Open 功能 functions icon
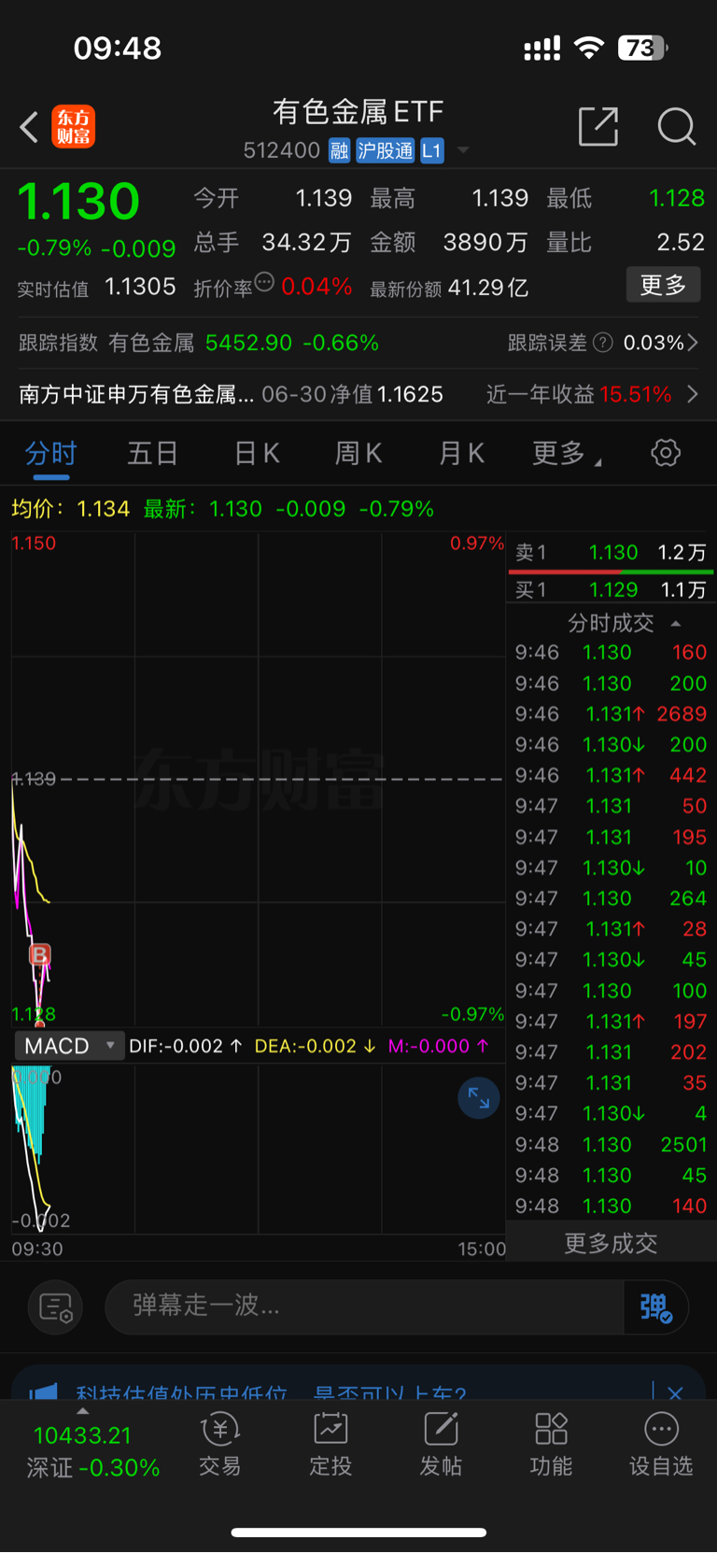This screenshot has height=1553, width=717. point(551,1445)
